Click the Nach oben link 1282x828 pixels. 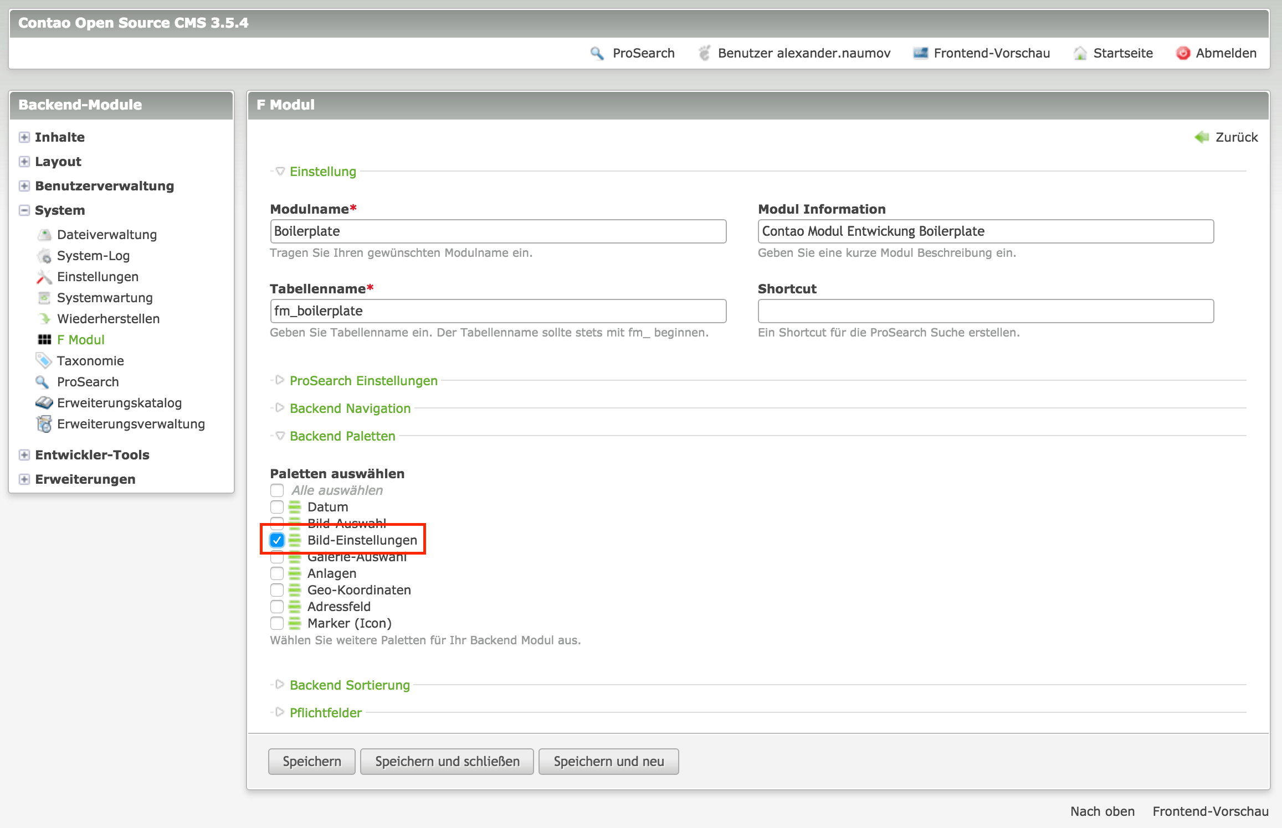[1102, 811]
